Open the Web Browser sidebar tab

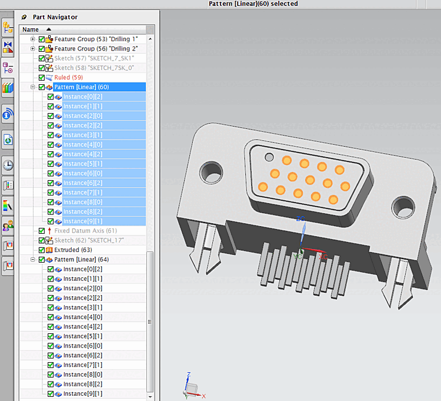(8, 140)
